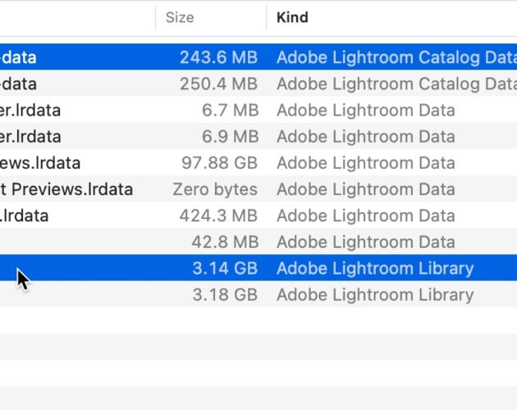Select the 6.9 MB Lightroom Data row
Viewport: 517px width, 410px height.
(258, 136)
